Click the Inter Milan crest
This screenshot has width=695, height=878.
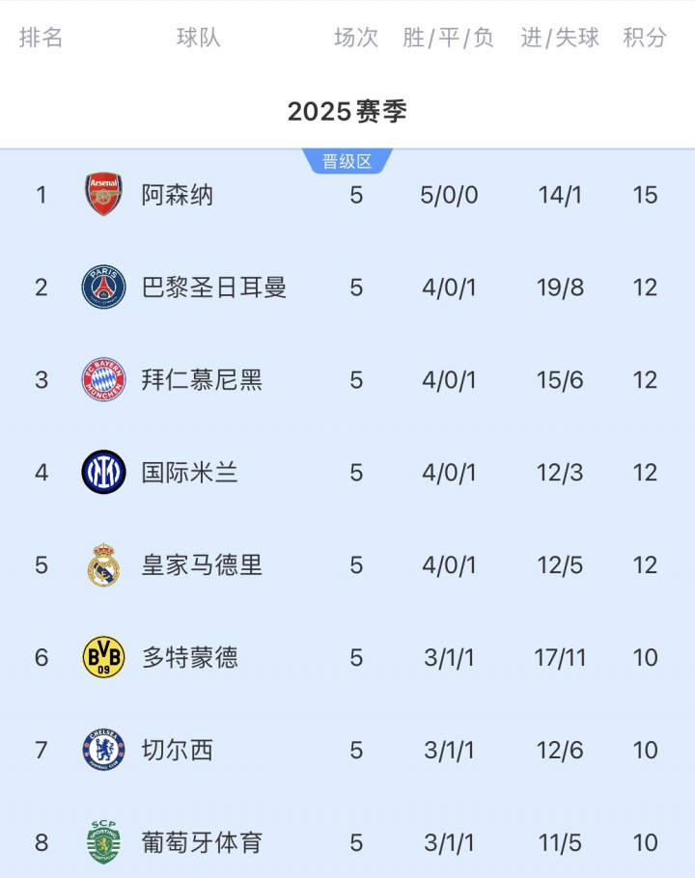coord(103,473)
